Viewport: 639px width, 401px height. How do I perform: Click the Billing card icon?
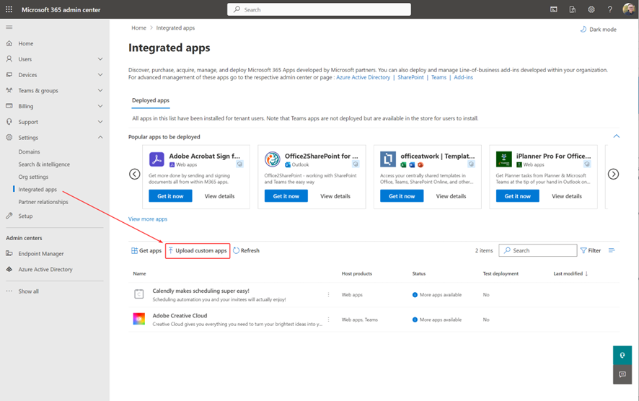9,106
